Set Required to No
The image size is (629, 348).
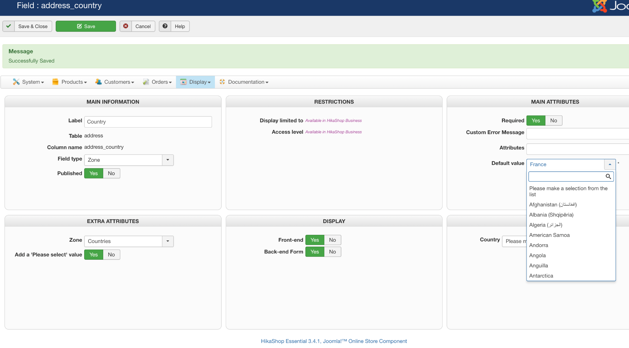pos(554,121)
